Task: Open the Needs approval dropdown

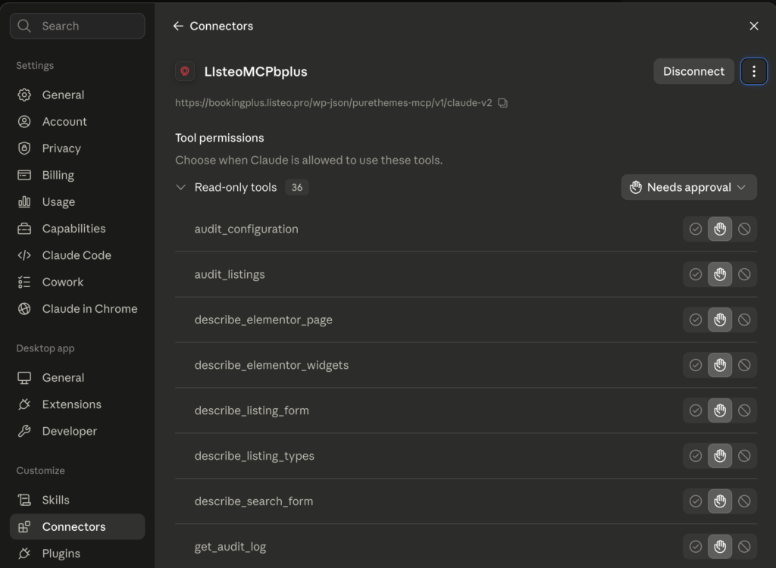Action: pyautogui.click(x=688, y=188)
